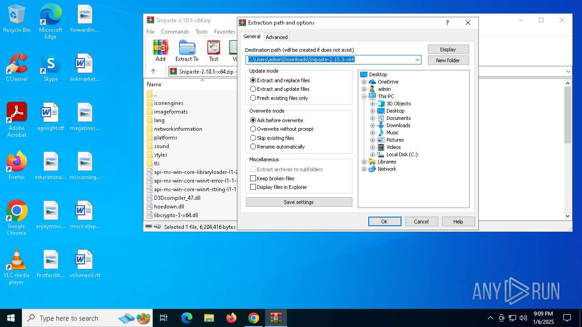Select volumeoil.rtf desktop file
Viewport: 582px width, 327px height.
[85, 264]
